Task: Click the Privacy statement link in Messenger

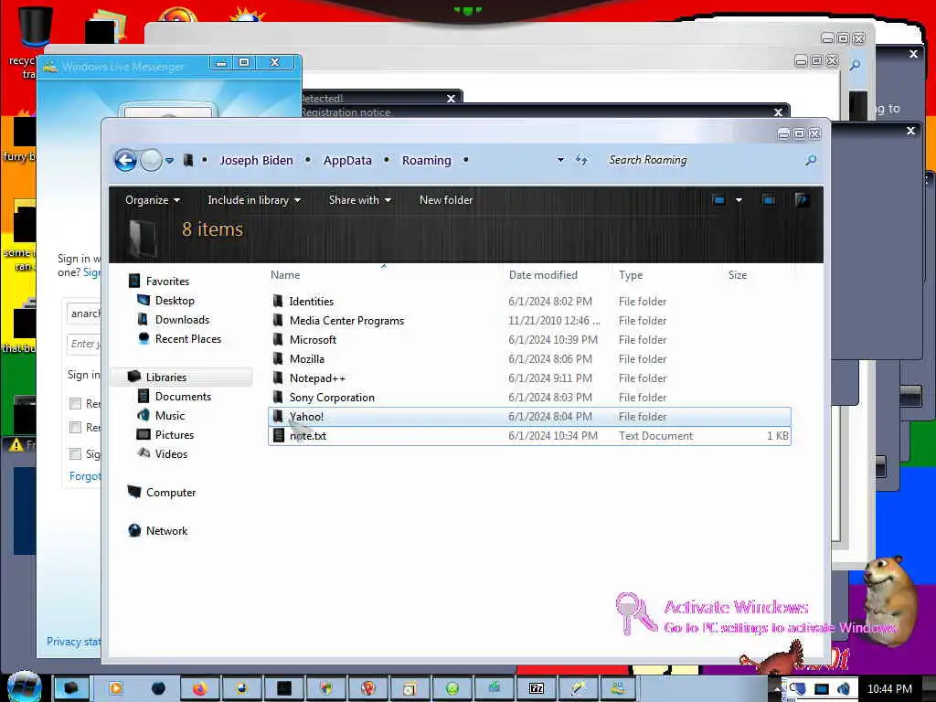Action: (73, 642)
